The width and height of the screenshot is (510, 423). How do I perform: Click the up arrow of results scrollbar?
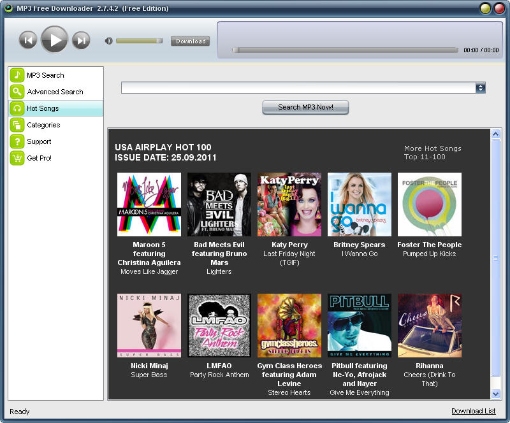click(495, 134)
